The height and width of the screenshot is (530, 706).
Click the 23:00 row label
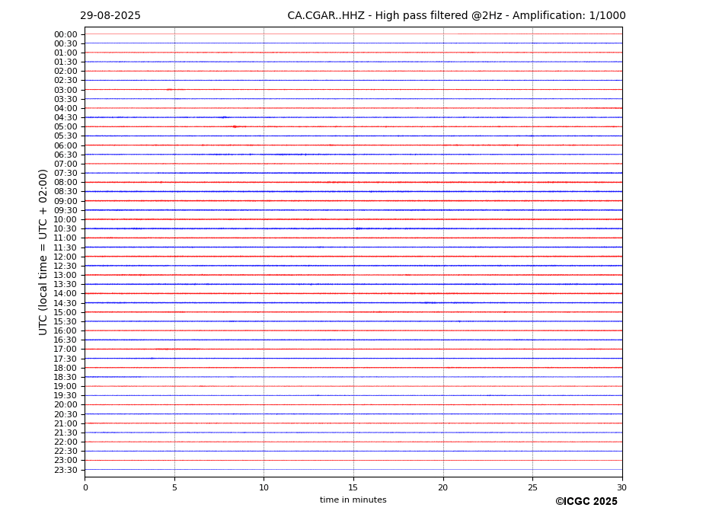coord(65,461)
